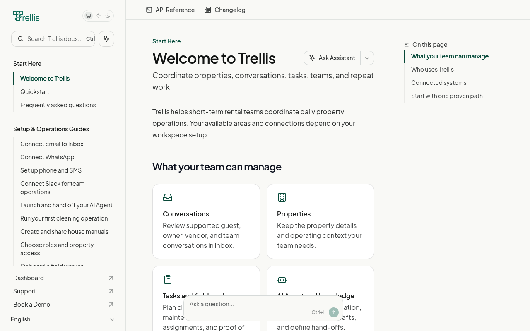Expand the Ask Assistant options chevron
Screen dimensions: 530x331
point(367,58)
